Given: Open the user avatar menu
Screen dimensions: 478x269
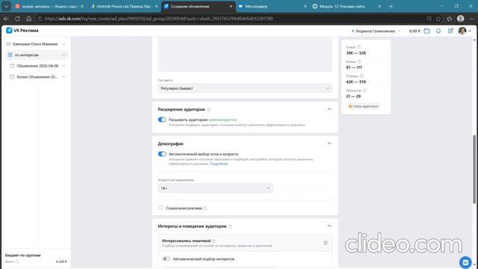Looking at the screenshot, I should (x=465, y=31).
